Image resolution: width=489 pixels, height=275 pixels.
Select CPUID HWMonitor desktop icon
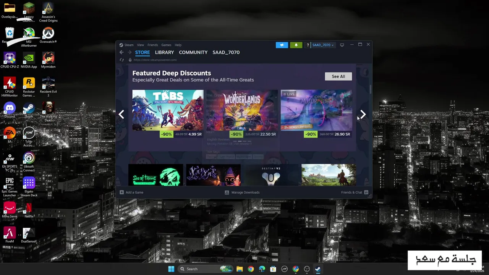(10, 87)
